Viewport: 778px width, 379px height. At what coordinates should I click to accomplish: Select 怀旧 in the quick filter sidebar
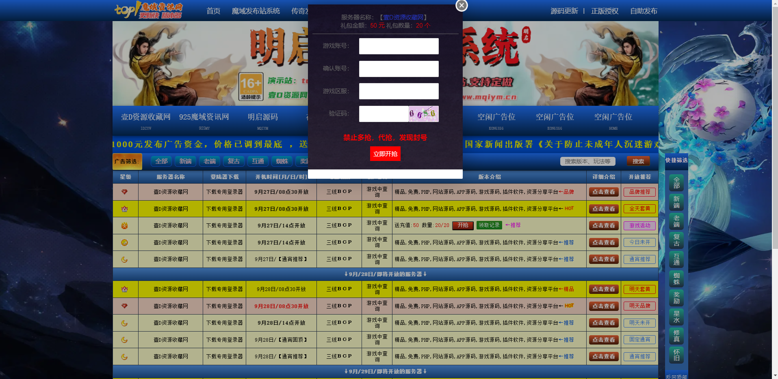coord(676,355)
